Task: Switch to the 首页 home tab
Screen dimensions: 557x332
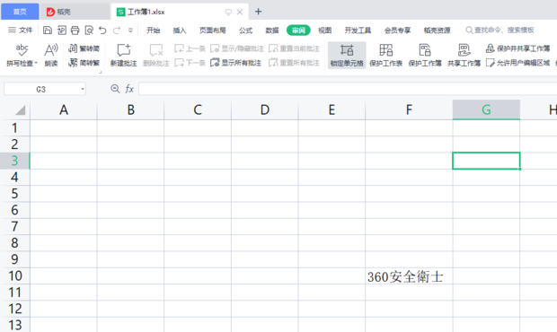Action: coord(20,12)
